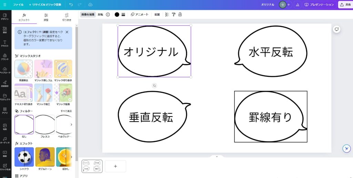Click the border style lines icon
Screen dimensions: 353x178
coord(123,14)
